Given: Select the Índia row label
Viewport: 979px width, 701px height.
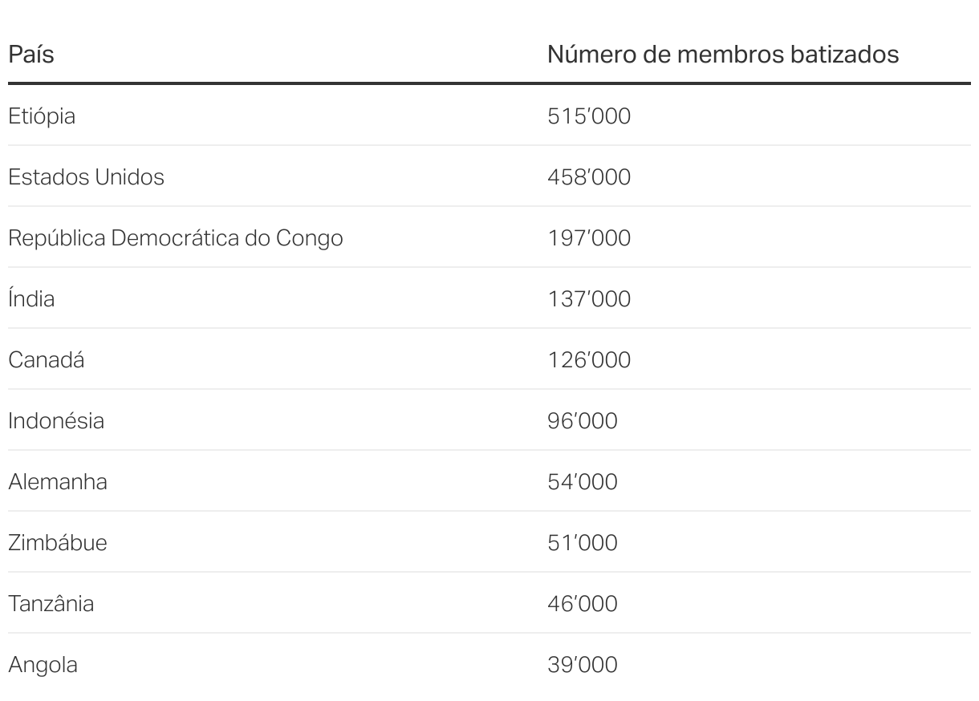Looking at the screenshot, I should (31, 298).
